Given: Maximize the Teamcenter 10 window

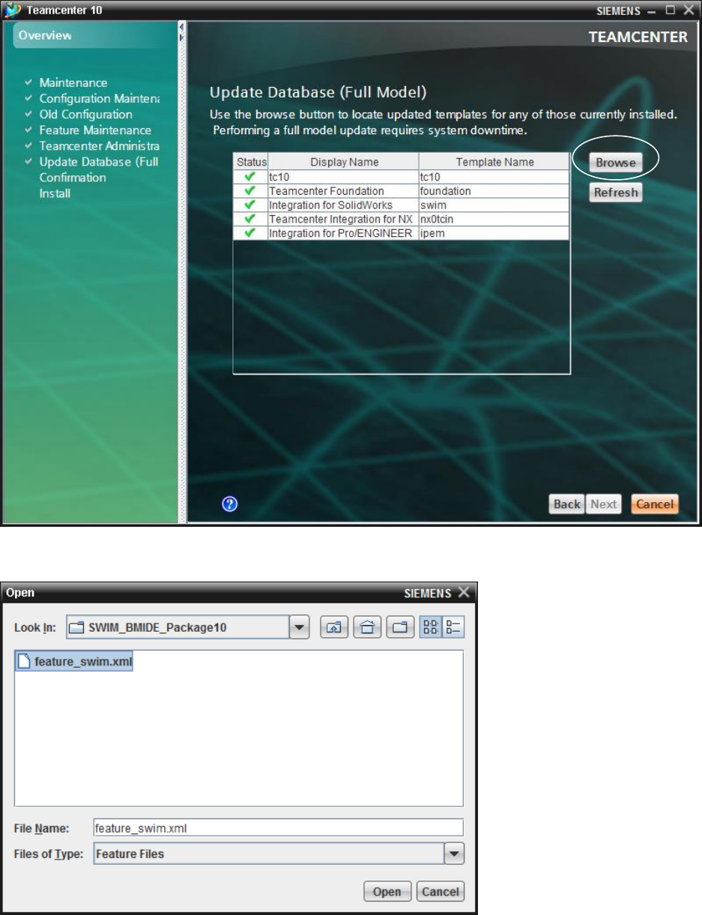Looking at the screenshot, I should tap(671, 10).
